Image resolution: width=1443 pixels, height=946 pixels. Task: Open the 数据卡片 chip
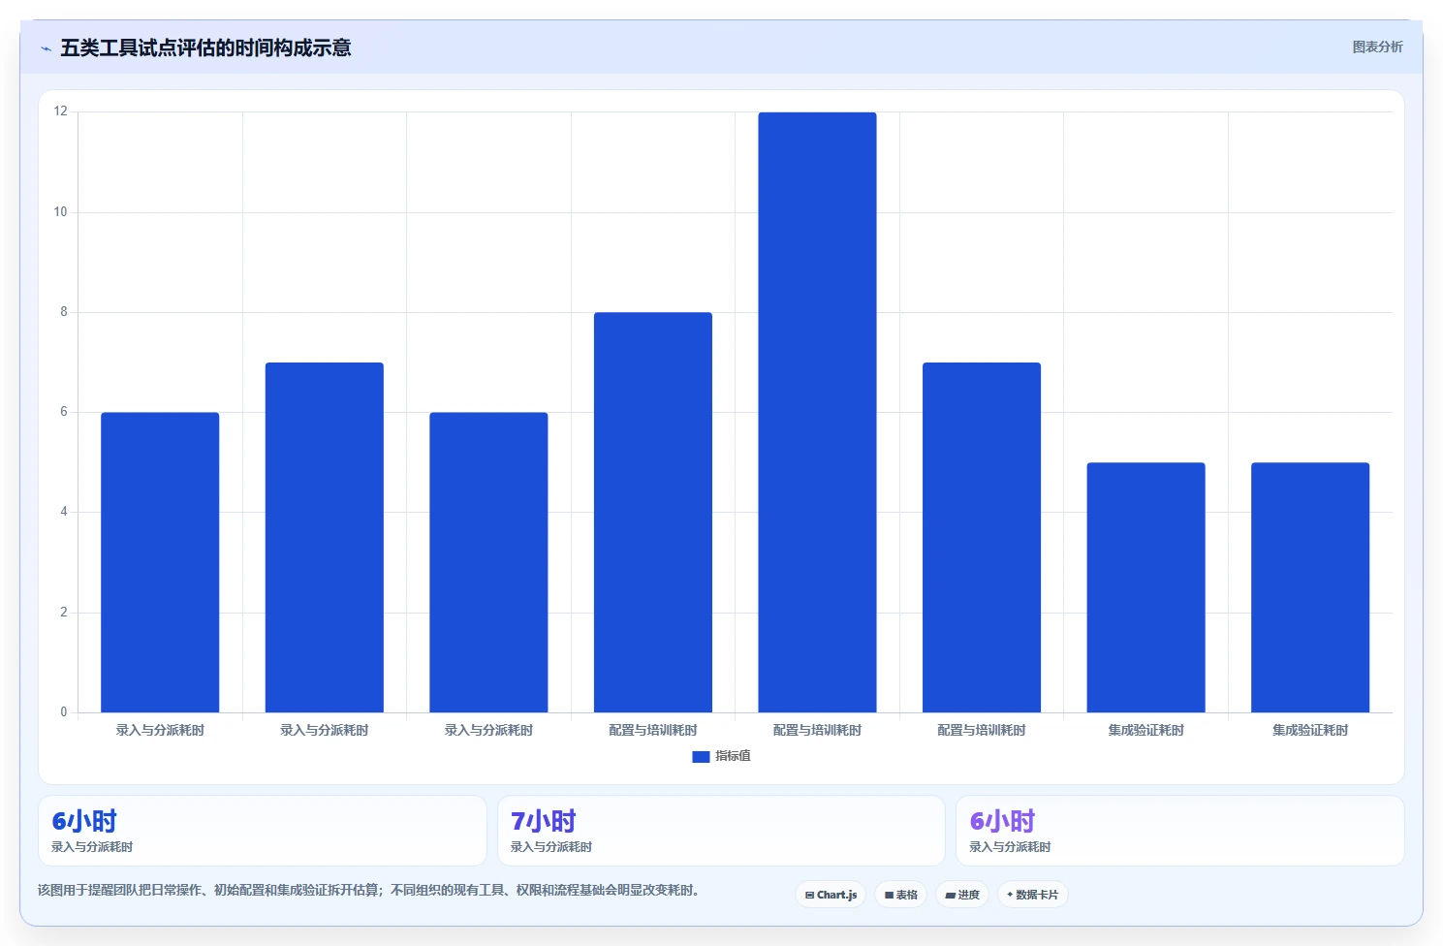point(1033,895)
